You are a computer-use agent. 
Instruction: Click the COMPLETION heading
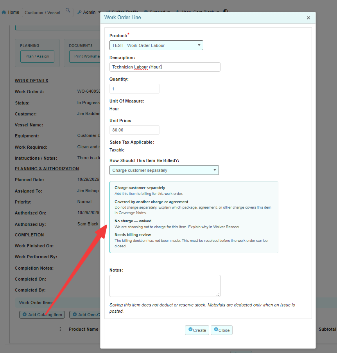(x=29, y=235)
